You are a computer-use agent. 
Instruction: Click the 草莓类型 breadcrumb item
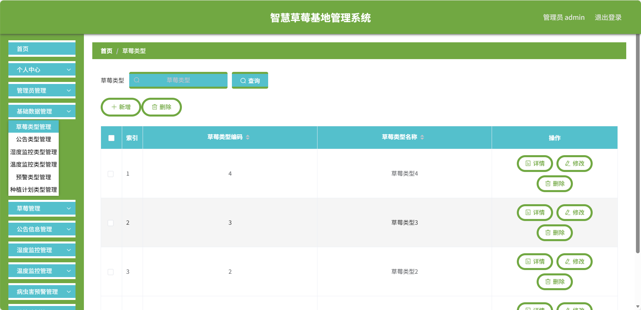coord(134,51)
